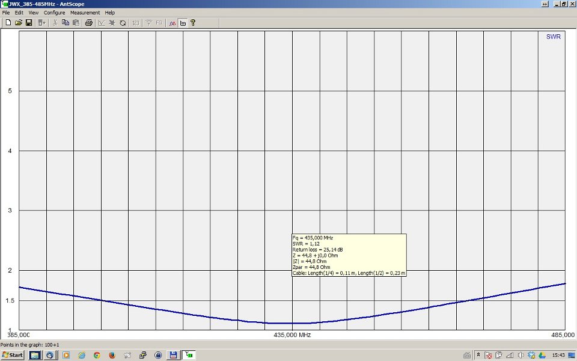This screenshot has height=361, width=577.
Task: Save the graph with the floppy disk icon
Action: 28,23
